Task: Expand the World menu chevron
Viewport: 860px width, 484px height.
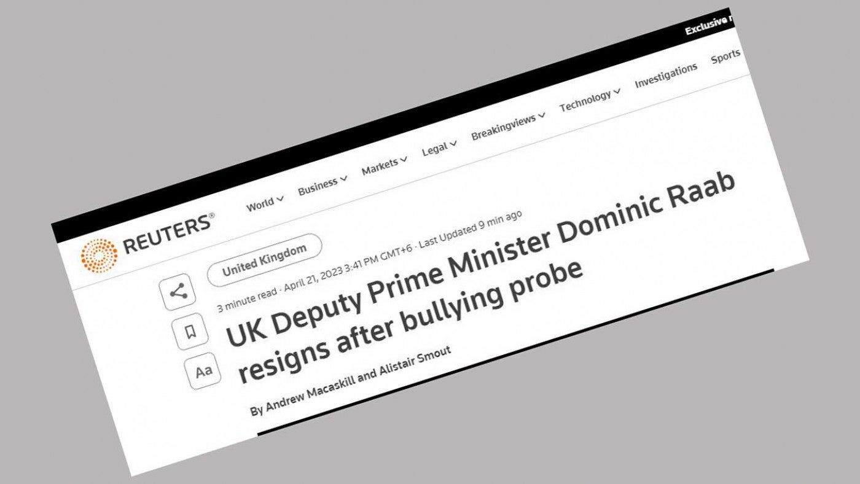Action: (x=280, y=199)
